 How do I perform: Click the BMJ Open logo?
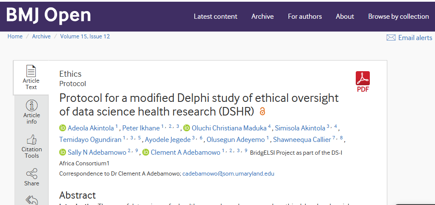48,15
